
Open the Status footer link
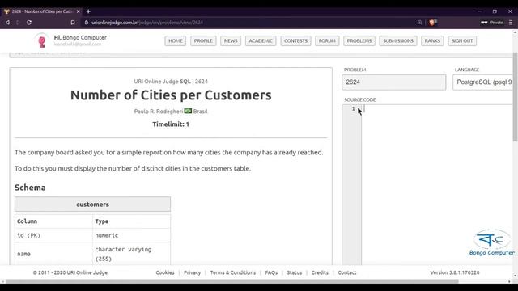click(x=295, y=272)
